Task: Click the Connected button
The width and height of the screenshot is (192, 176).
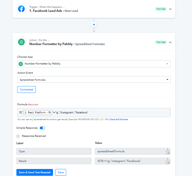Action: 26,89
